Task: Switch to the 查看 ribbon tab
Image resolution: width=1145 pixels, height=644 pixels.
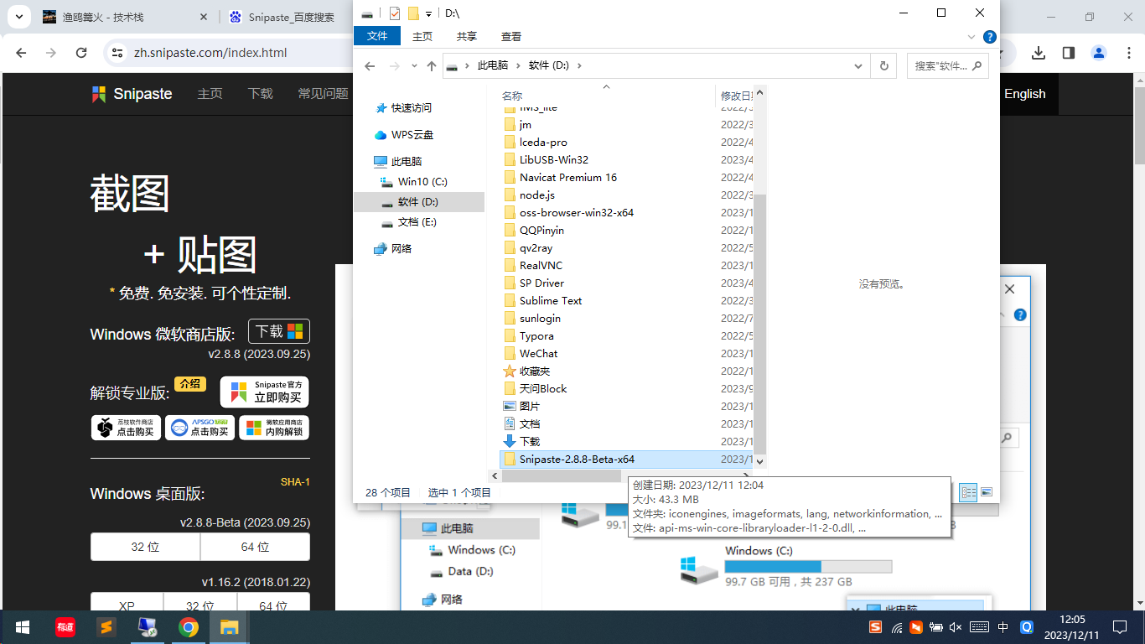Action: [x=511, y=36]
